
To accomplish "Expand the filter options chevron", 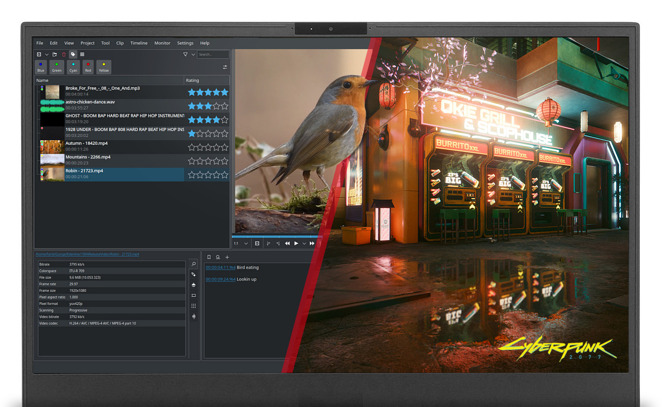I will coord(193,54).
